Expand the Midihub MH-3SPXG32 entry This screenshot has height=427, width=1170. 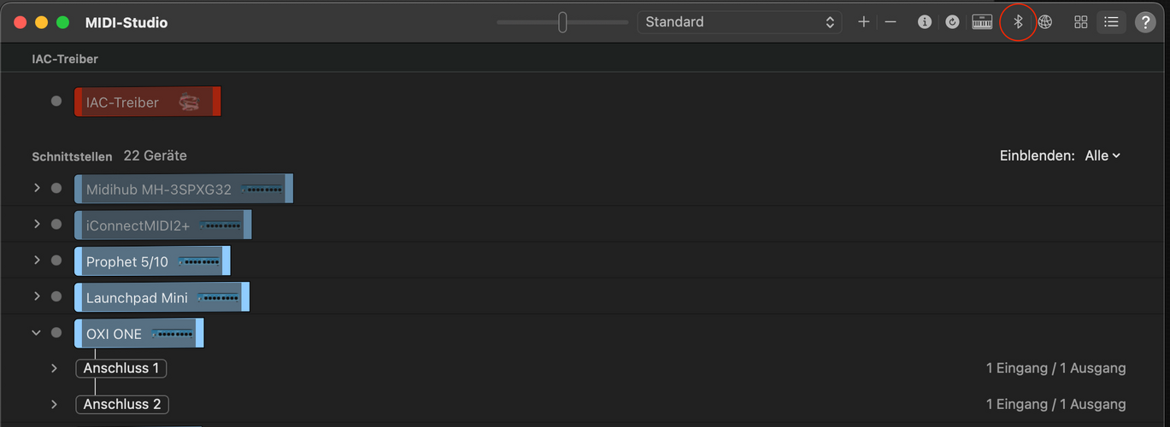tap(37, 188)
